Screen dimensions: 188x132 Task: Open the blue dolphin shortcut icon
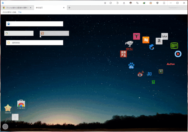pyautogui.click(x=152, y=47)
